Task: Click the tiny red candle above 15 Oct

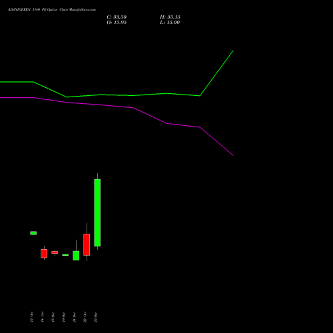Action: coord(55,252)
